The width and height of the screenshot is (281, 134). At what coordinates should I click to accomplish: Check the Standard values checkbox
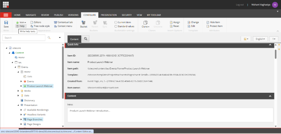tap(116, 26)
